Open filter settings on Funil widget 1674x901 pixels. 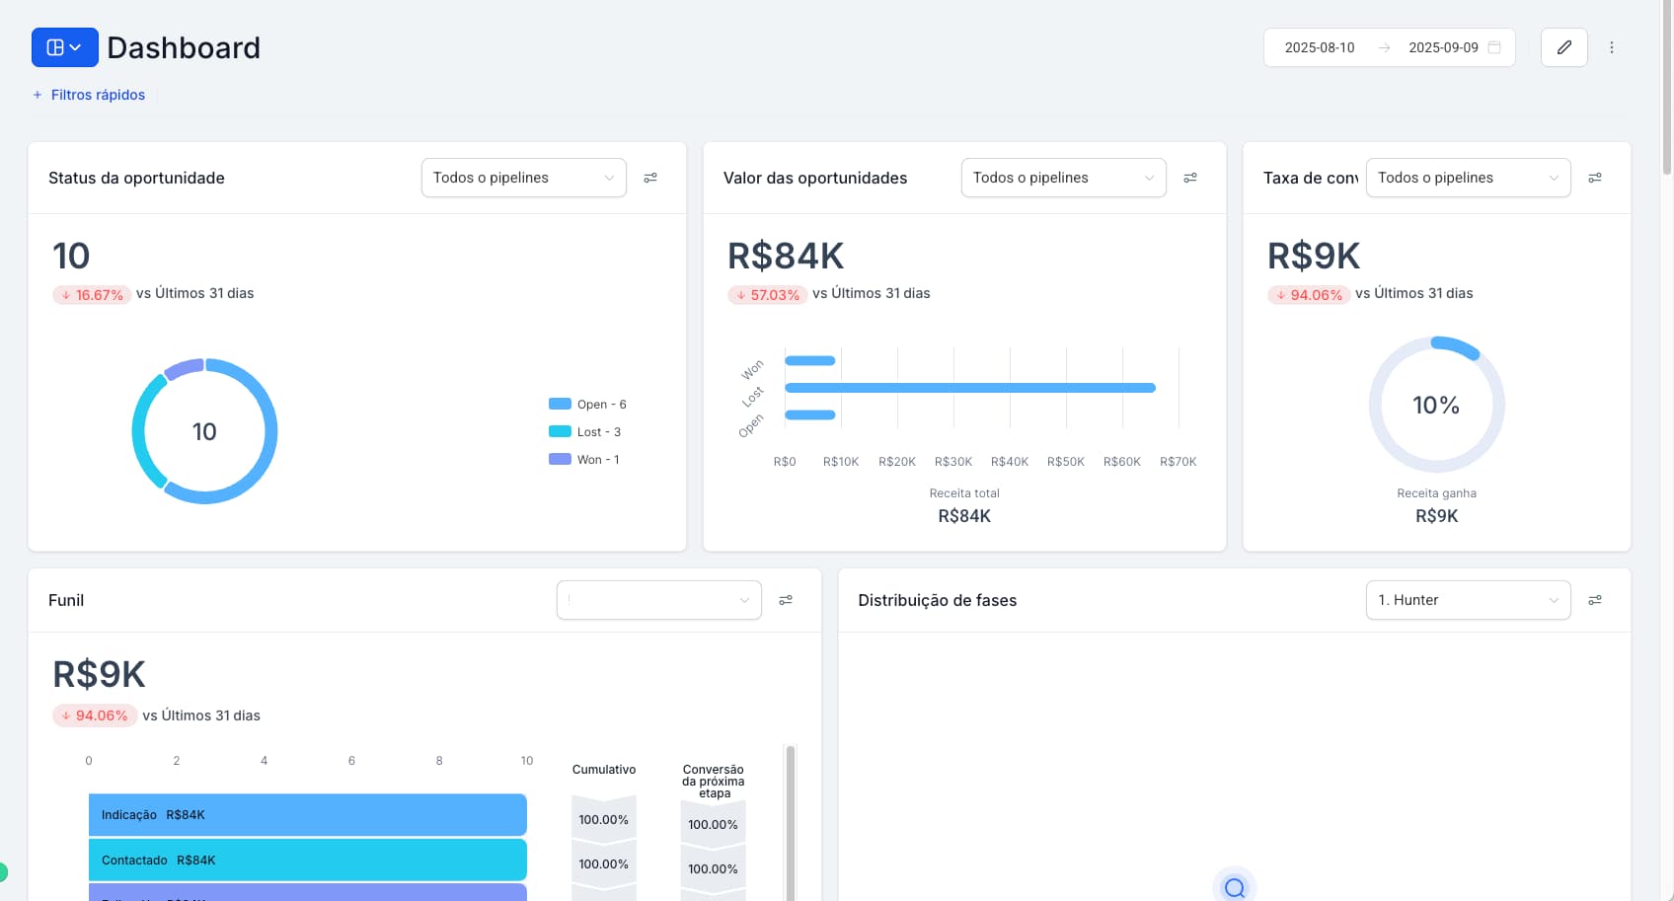pos(787,599)
